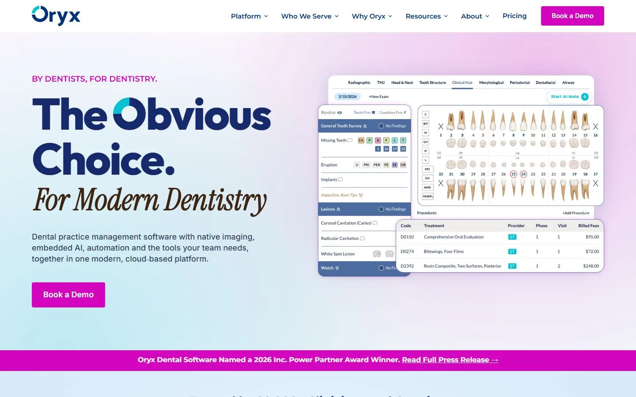Toggle the EE eruption option
This screenshot has width=636, height=397.
(x=395, y=165)
